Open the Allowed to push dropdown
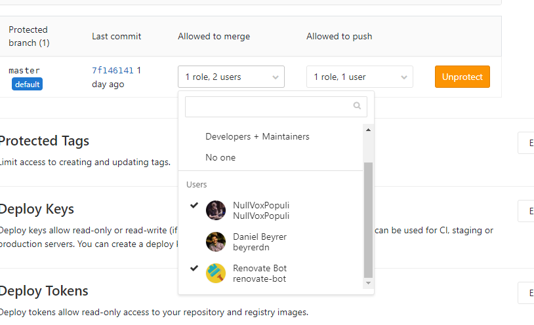The image size is (534, 325). (x=359, y=77)
